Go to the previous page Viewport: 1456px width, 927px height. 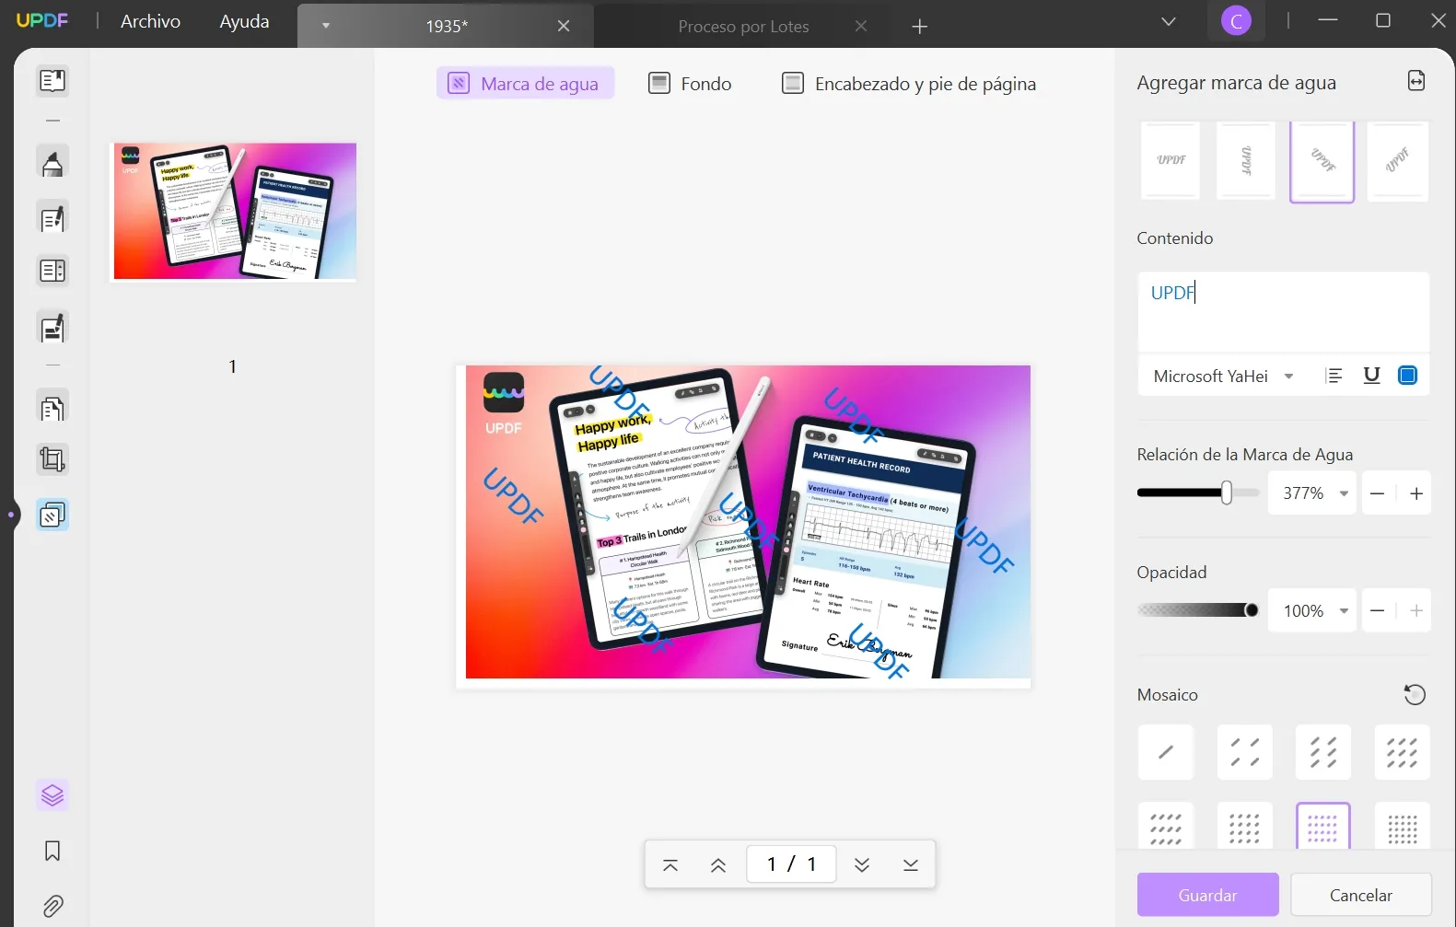(718, 864)
